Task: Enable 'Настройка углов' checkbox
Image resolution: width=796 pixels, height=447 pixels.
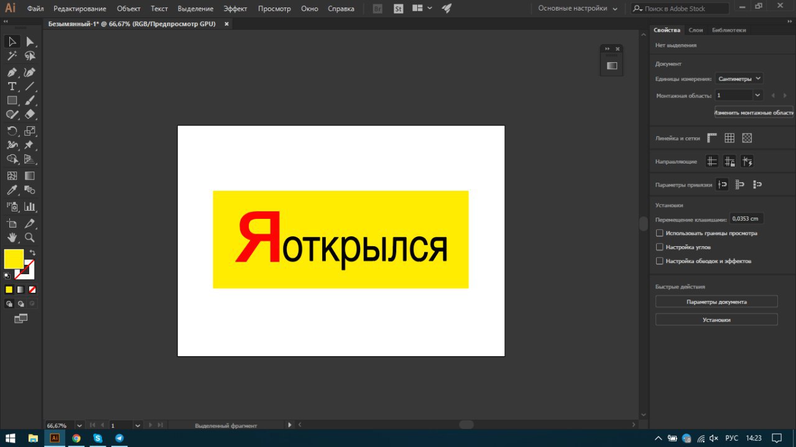Action: pos(660,247)
